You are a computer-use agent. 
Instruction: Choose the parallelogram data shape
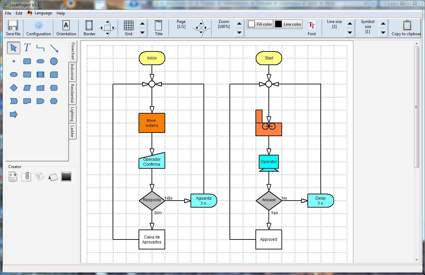click(x=27, y=88)
